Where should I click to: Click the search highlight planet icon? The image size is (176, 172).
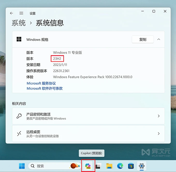pyautogui.click(x=75, y=166)
